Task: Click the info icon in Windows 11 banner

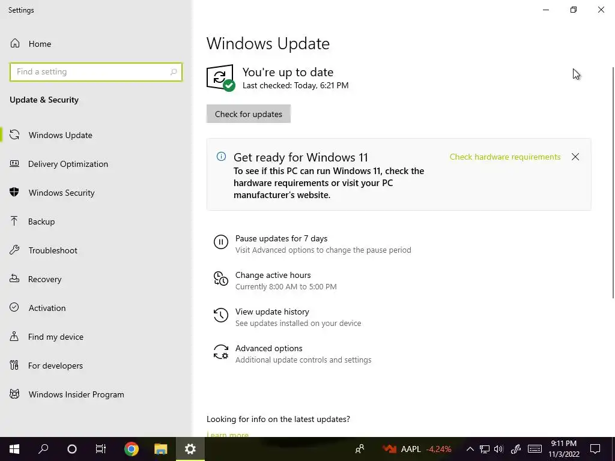Action: tap(221, 157)
